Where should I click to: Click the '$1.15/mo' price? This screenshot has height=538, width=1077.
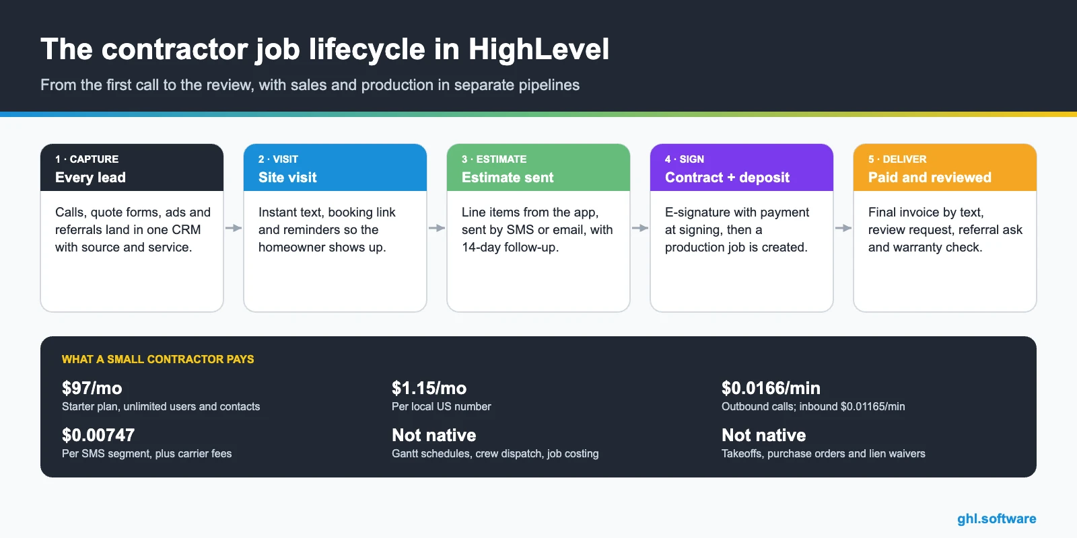click(x=429, y=388)
